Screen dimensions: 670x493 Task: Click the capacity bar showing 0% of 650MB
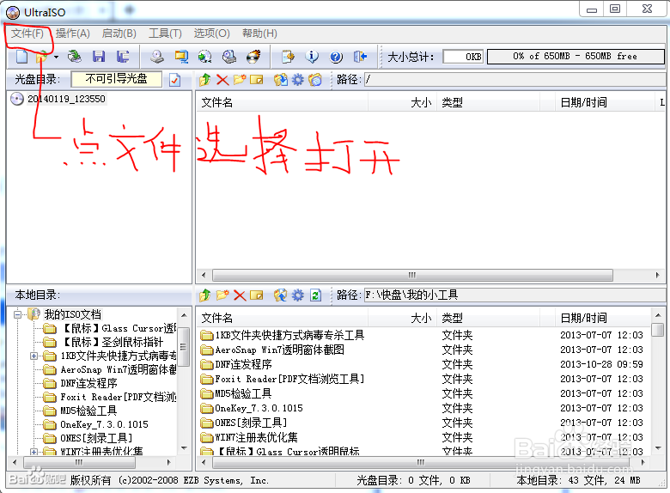point(576,57)
